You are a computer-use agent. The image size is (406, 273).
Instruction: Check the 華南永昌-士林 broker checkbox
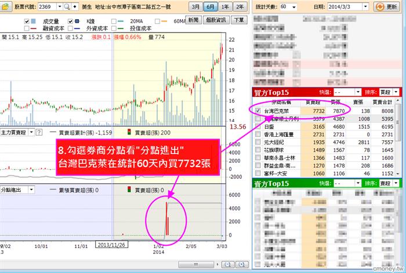258,158
